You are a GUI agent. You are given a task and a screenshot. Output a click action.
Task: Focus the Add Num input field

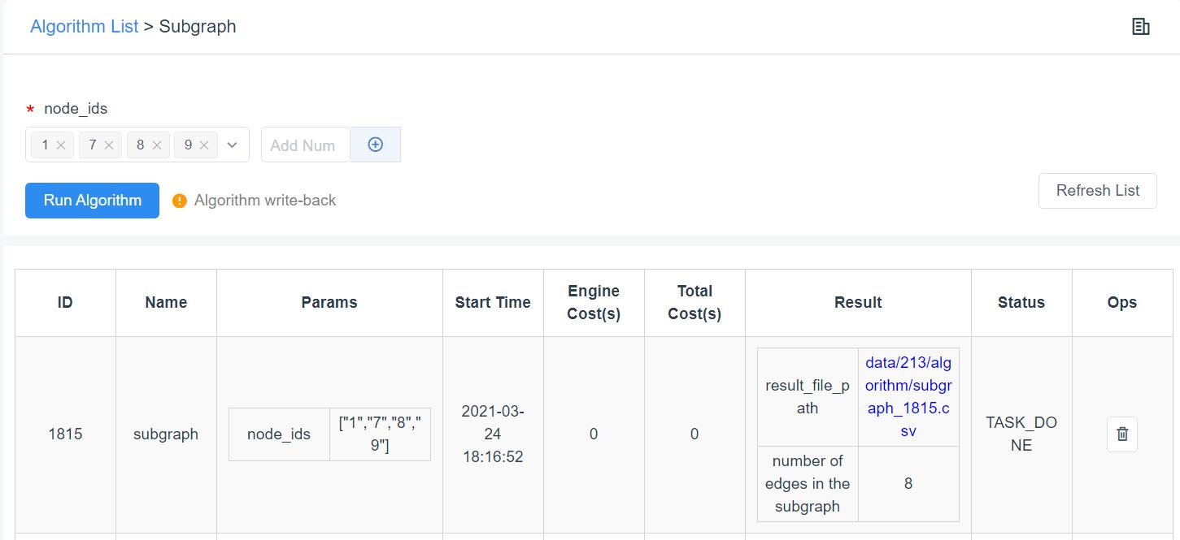click(x=304, y=145)
